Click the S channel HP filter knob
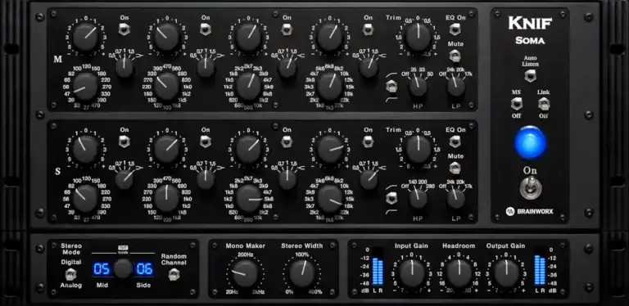Screen dimensions: 629x306 [x=419, y=199]
